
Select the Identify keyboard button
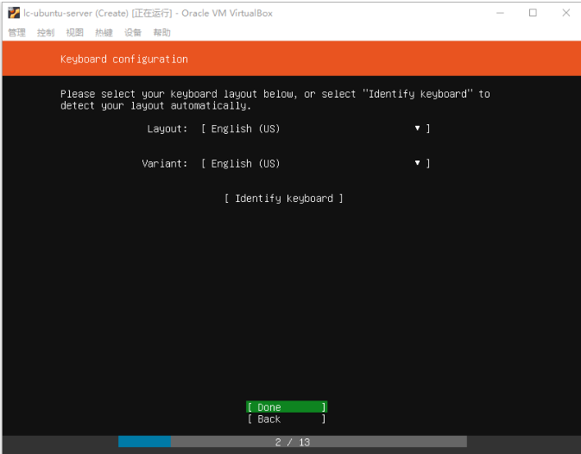(x=284, y=199)
